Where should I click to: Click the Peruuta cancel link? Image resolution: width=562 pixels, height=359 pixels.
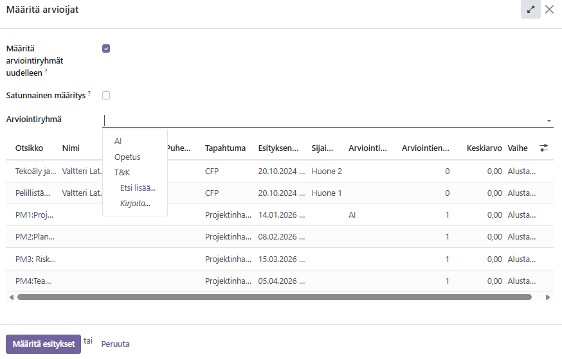tap(115, 344)
